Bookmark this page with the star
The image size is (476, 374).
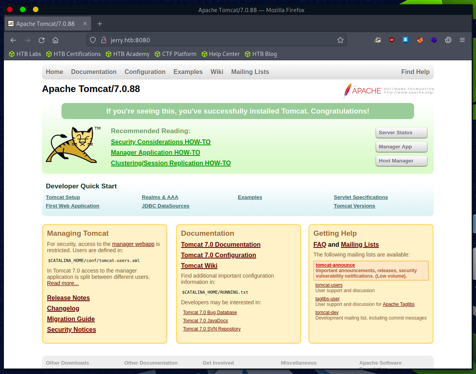pos(340,40)
